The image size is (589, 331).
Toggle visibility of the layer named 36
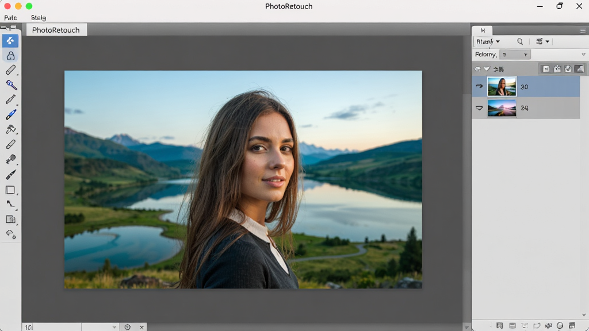click(x=479, y=108)
